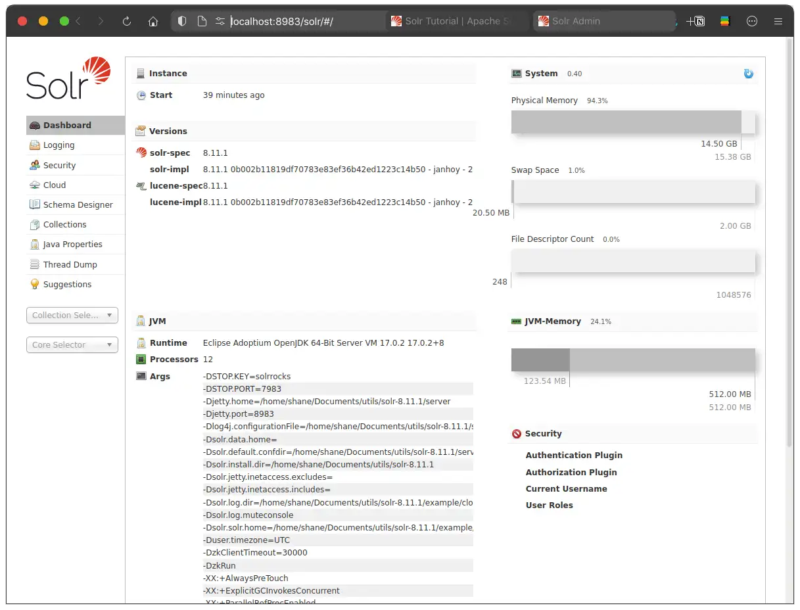
Task: Click the -Dsolr.log.muteconsole argument
Action: [248, 515]
